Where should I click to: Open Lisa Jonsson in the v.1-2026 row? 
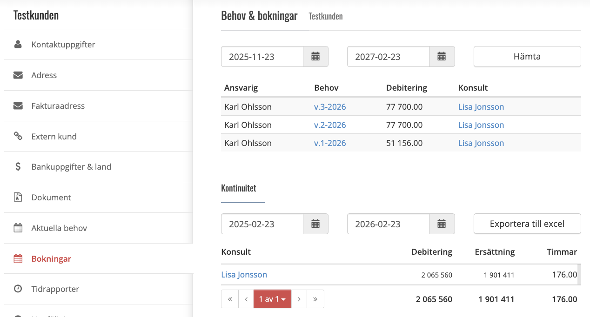(x=481, y=143)
